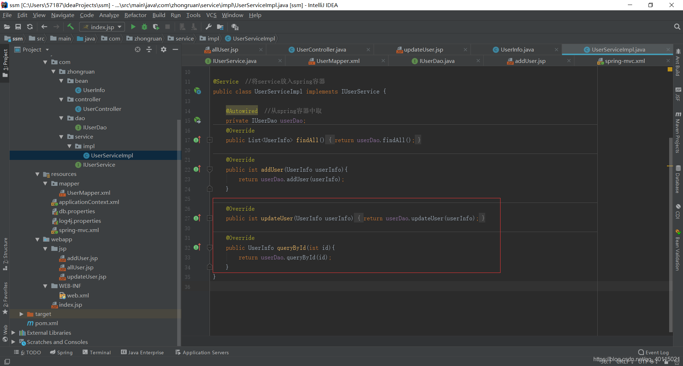This screenshot has height=366, width=683.
Task: Collapse the zhongruan package node
Action: [x=53, y=71]
